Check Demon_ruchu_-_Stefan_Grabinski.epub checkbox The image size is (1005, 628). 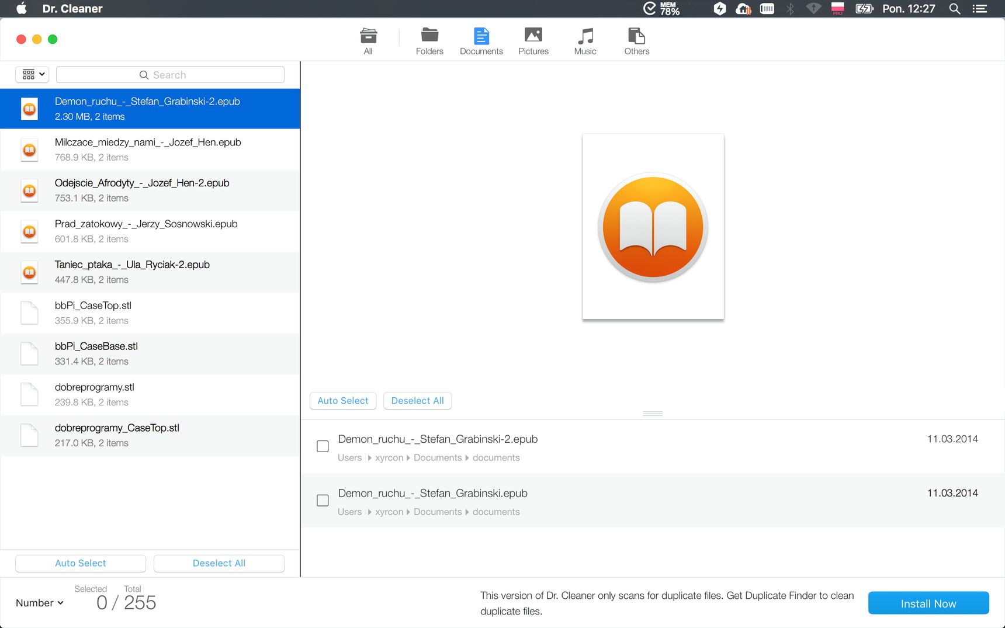coord(323,501)
